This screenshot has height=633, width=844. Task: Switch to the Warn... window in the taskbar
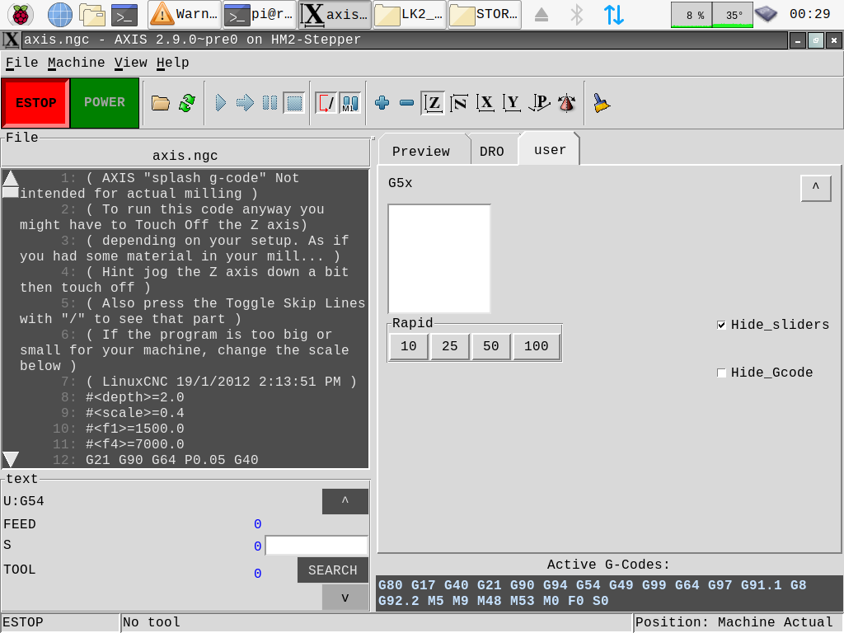click(184, 15)
